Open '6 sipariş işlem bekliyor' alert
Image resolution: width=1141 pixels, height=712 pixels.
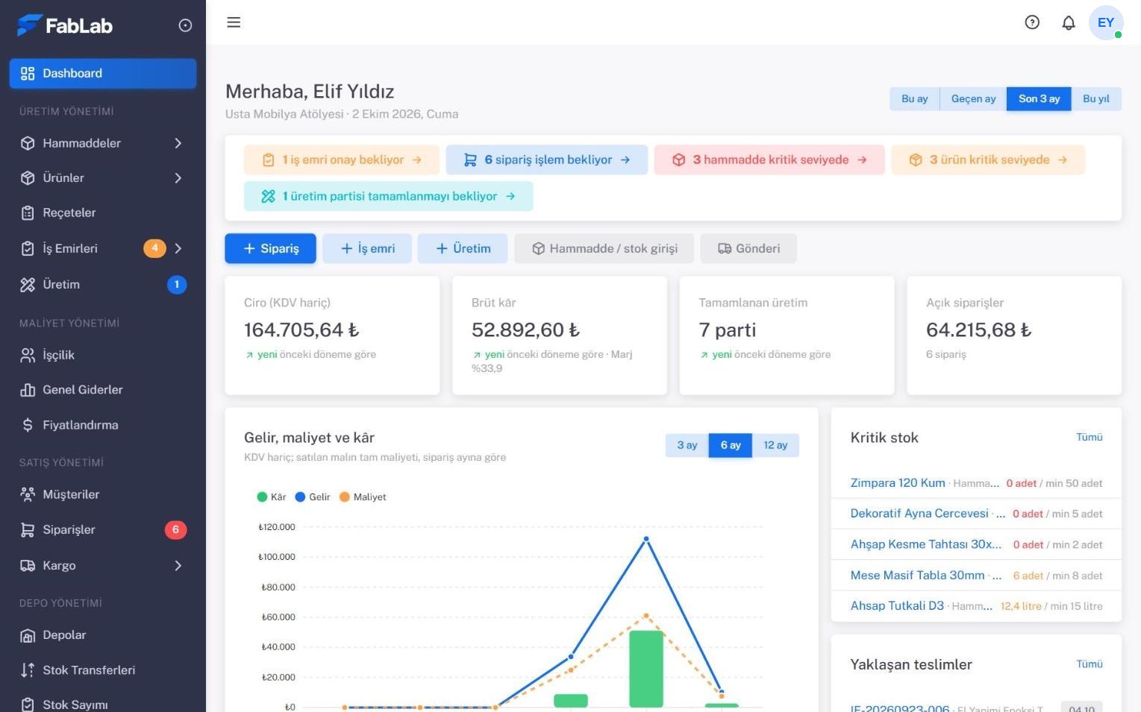(547, 160)
